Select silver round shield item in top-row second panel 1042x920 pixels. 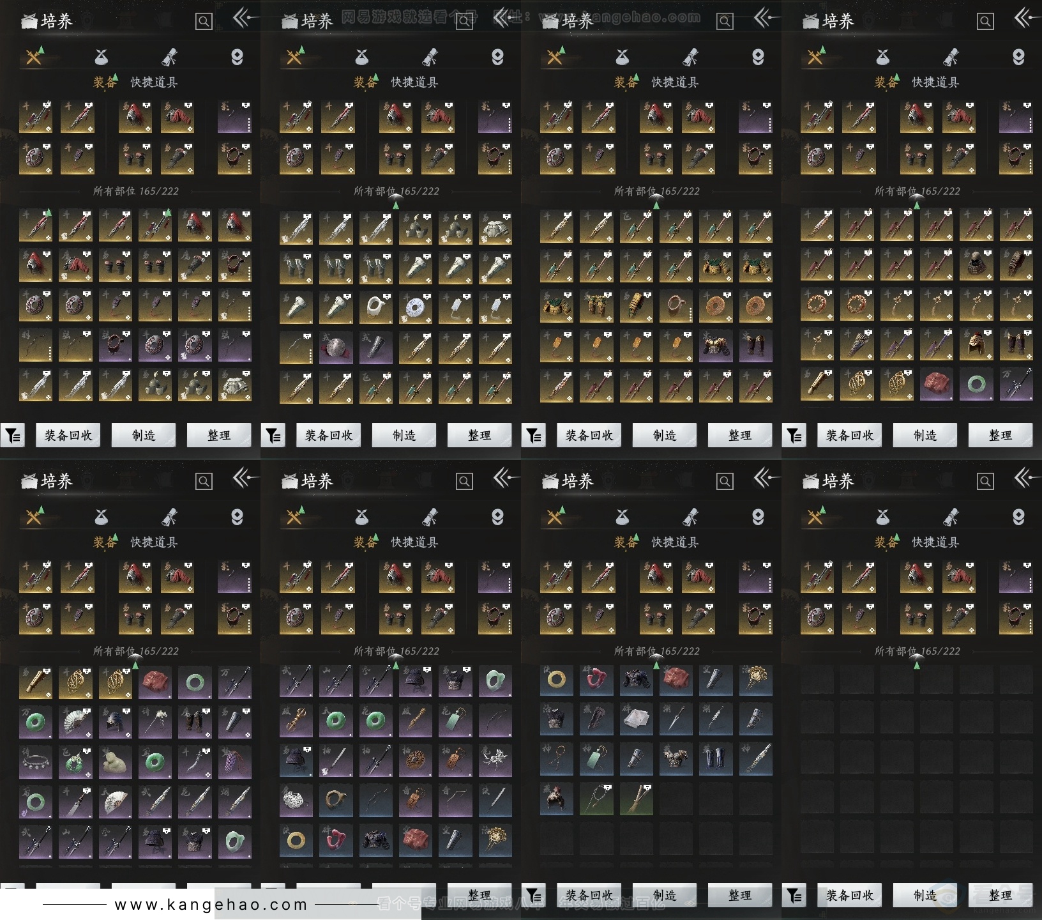tap(336, 347)
